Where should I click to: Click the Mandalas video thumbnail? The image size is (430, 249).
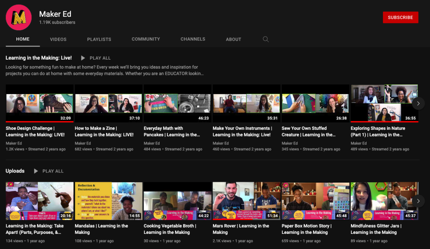108,201
